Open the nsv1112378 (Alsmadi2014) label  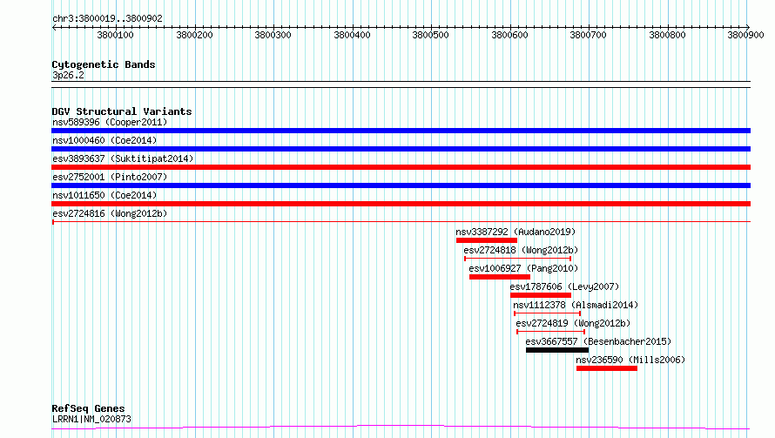coord(576,305)
